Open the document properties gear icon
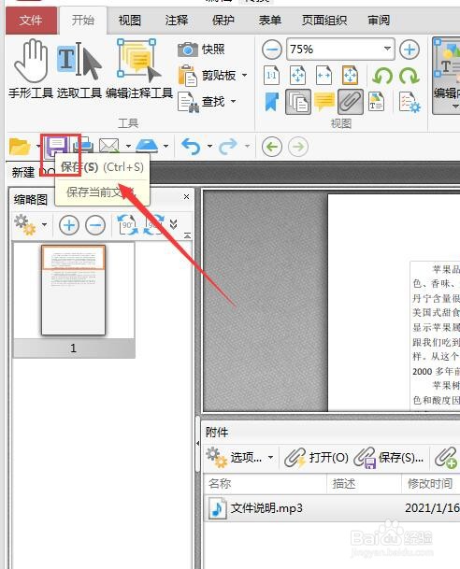The width and height of the screenshot is (460, 569). [x=410, y=102]
